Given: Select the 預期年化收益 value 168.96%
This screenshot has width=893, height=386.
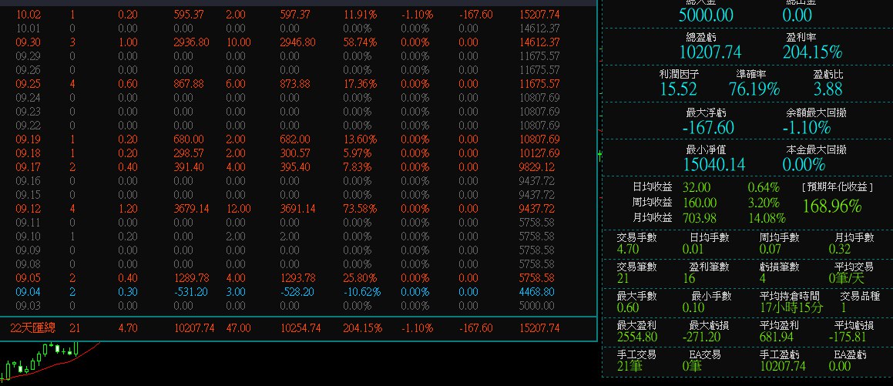Looking at the screenshot, I should 832,206.
